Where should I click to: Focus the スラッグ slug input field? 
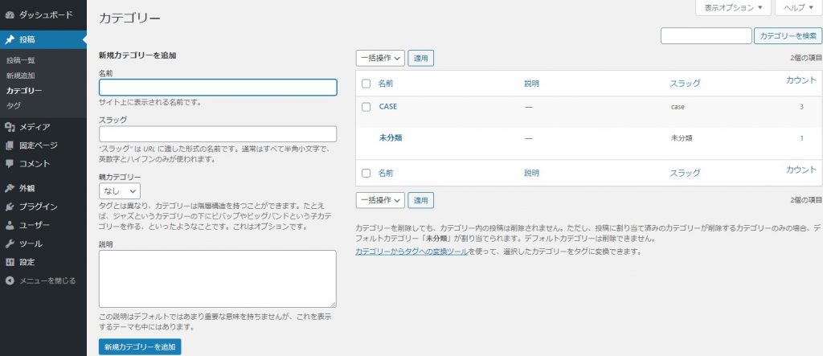(x=218, y=134)
